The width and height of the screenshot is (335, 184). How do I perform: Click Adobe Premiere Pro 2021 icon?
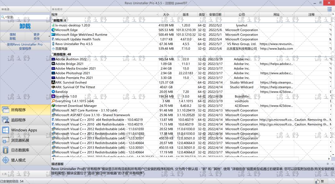[x=53, y=78]
